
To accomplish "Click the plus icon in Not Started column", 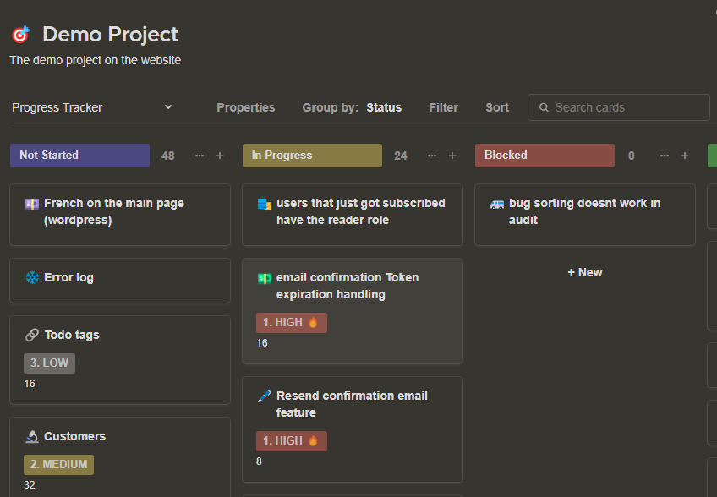I will click(x=220, y=156).
